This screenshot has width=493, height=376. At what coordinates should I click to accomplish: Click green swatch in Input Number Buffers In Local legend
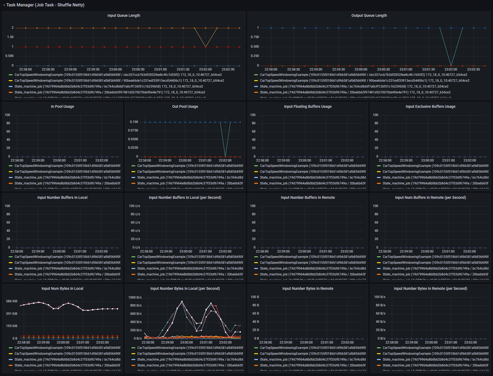tap(11, 257)
